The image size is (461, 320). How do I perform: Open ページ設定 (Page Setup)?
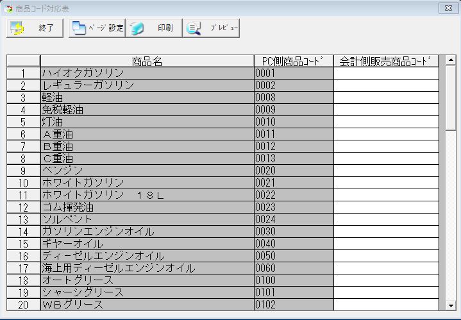97,28
